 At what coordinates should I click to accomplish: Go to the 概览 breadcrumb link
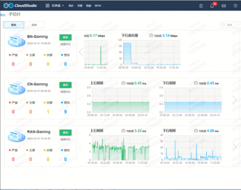[3, 15]
